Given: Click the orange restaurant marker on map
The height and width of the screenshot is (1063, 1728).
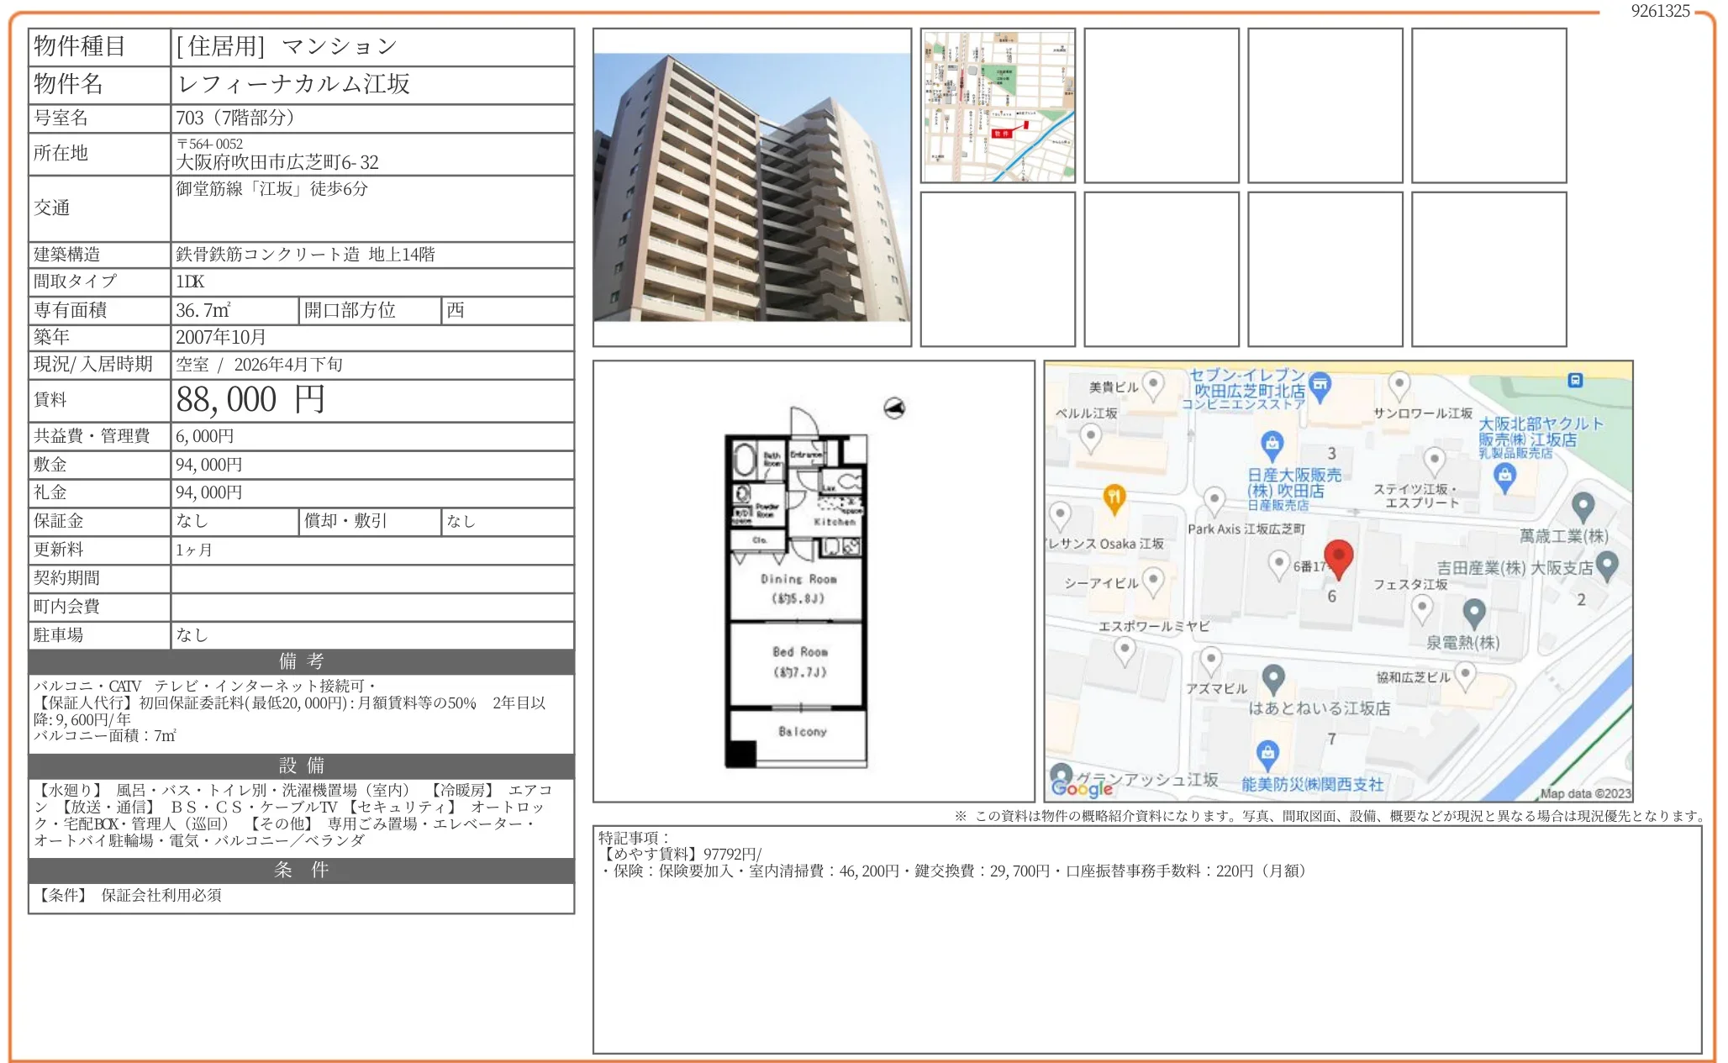Looking at the screenshot, I should pos(1114,497).
